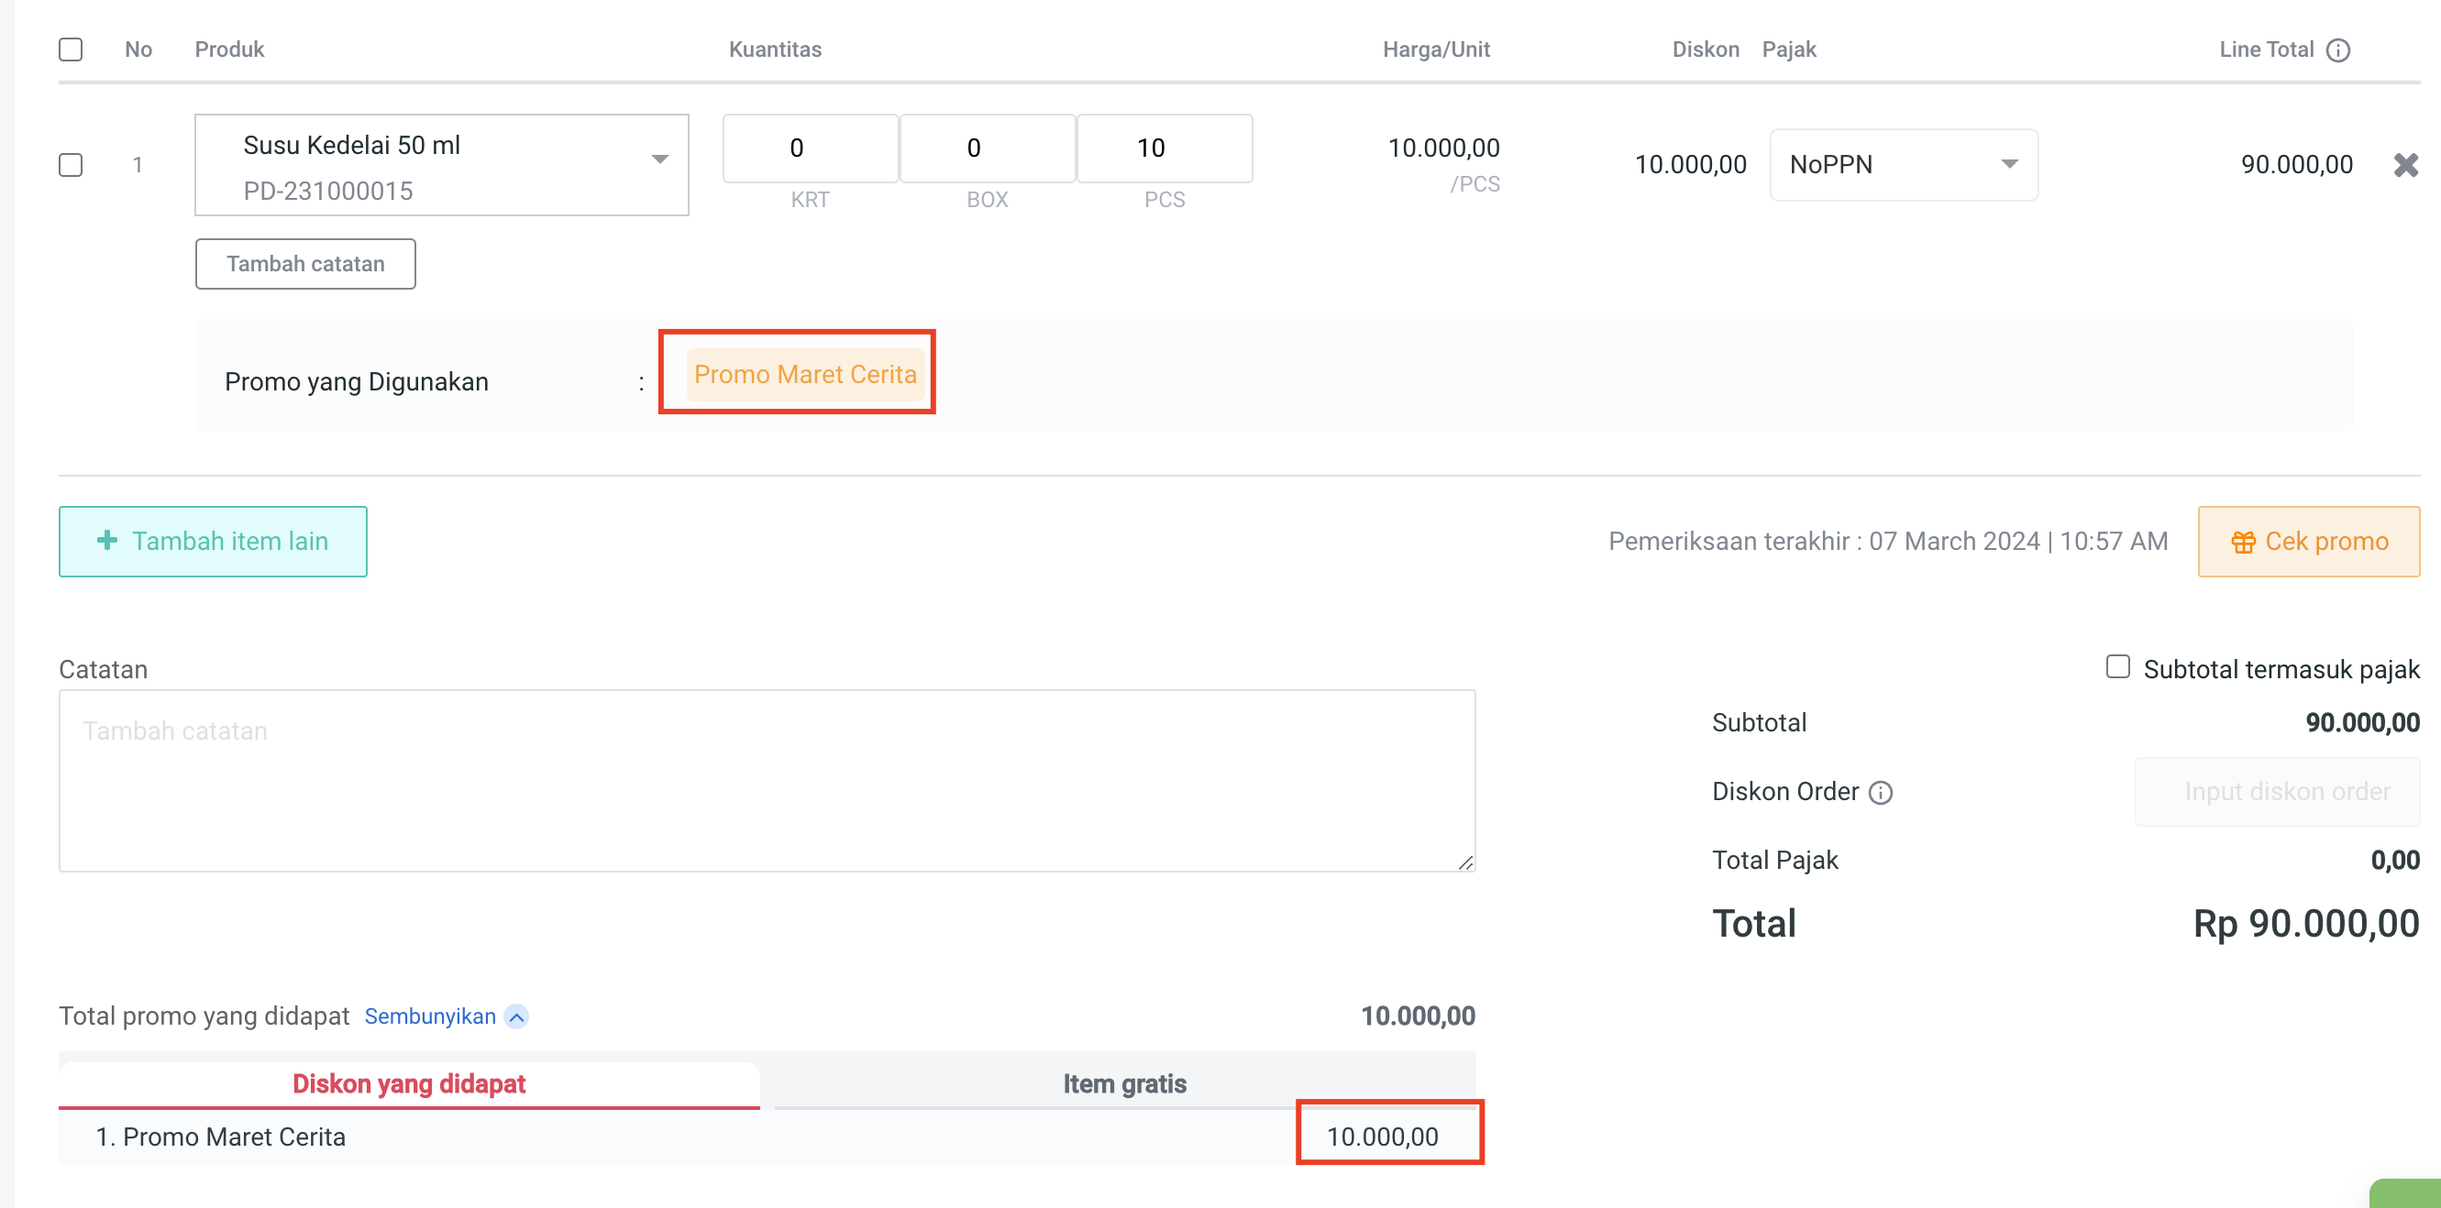The height and width of the screenshot is (1208, 2441).
Task: Click the Line Total info icon
Action: tap(2337, 50)
